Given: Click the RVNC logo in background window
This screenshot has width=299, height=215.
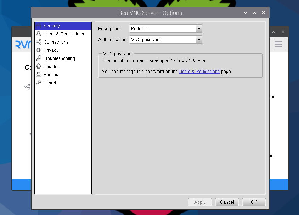Looking at the screenshot, I should (x=23, y=44).
